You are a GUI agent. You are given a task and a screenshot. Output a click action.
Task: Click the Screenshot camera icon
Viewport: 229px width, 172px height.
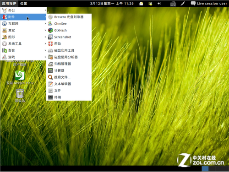pyautogui.click(x=50, y=37)
